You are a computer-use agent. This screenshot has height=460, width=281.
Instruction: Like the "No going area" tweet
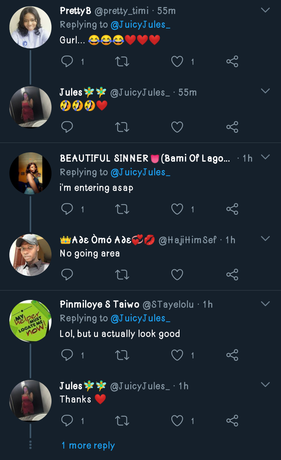178,275
